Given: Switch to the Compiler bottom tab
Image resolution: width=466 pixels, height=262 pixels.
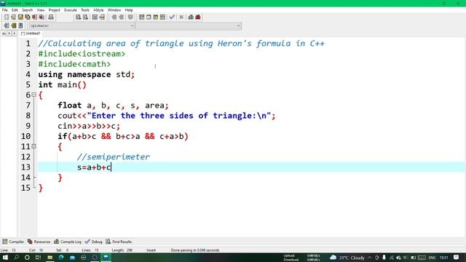Looking at the screenshot, I should coord(13,242).
